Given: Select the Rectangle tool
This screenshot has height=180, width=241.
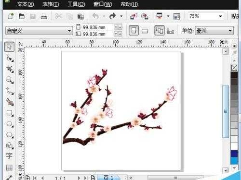Looking at the screenshot, I should click(10, 113).
